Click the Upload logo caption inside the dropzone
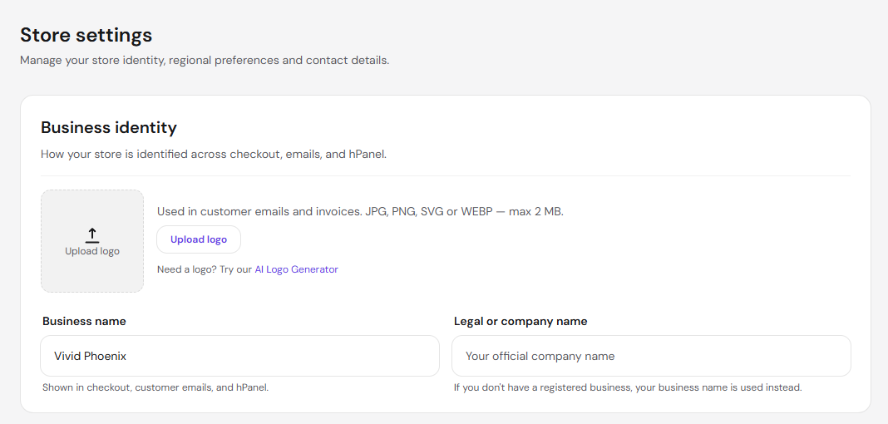The image size is (888, 424). pos(92,251)
